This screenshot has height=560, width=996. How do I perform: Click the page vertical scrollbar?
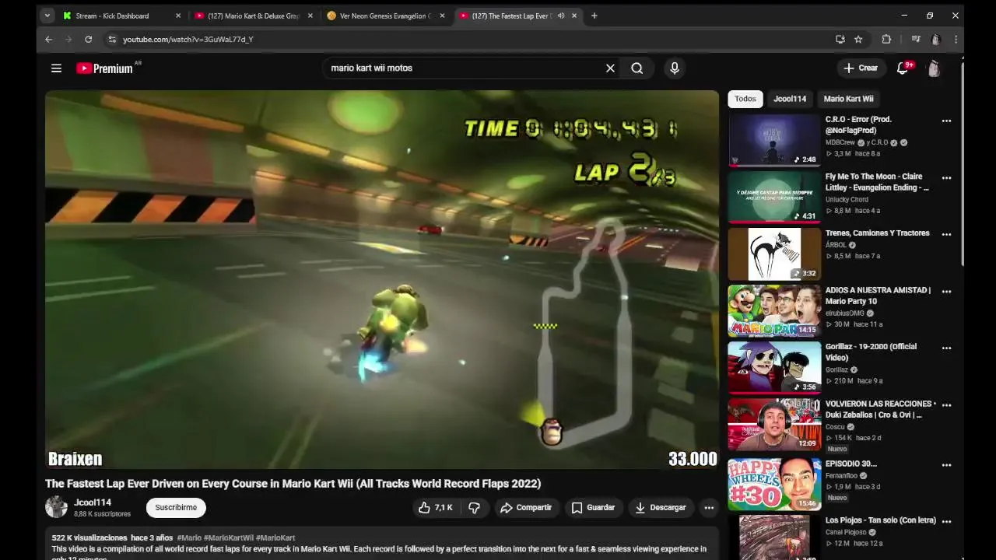[962, 163]
